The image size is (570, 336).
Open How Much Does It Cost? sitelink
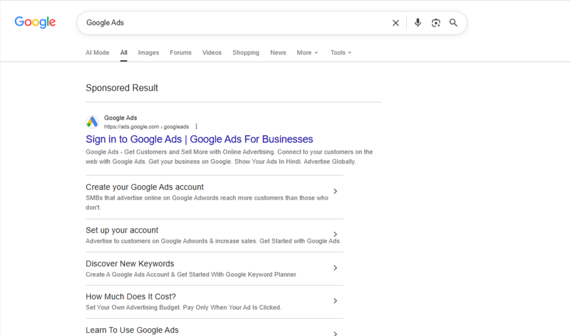pos(131,297)
